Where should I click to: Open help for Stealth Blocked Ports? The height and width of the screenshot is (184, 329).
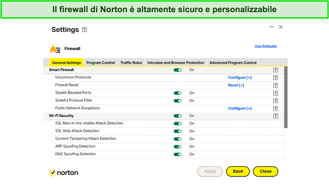(x=275, y=93)
